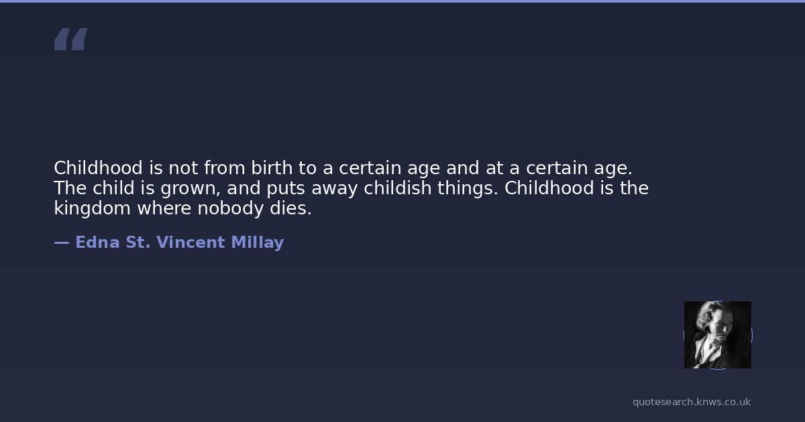Click the phrase "childish things." in the quote

(431, 188)
